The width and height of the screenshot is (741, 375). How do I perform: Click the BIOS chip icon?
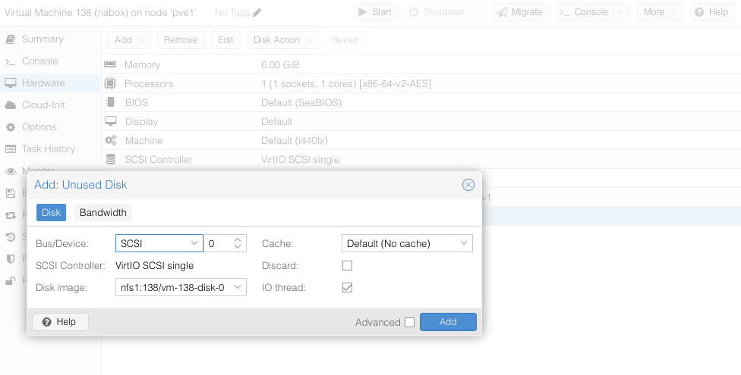click(x=111, y=102)
